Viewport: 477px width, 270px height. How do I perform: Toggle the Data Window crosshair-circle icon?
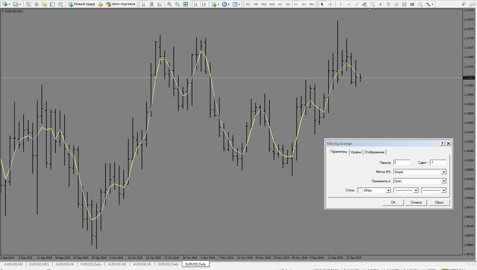pyautogui.click(x=36, y=4)
